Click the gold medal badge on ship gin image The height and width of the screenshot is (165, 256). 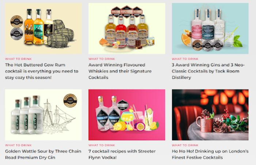click(70, 100)
